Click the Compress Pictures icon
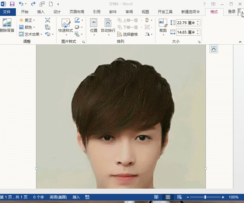The image size is (244, 203). [48, 20]
